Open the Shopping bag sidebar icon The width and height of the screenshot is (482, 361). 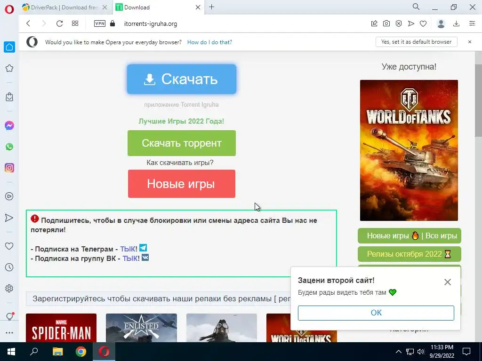click(x=9, y=97)
